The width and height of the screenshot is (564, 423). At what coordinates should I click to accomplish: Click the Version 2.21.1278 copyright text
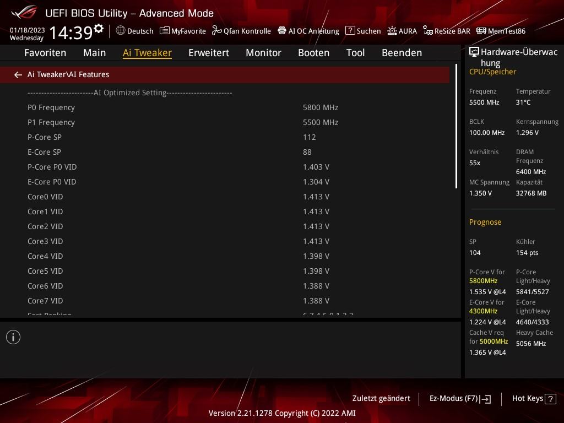282,413
